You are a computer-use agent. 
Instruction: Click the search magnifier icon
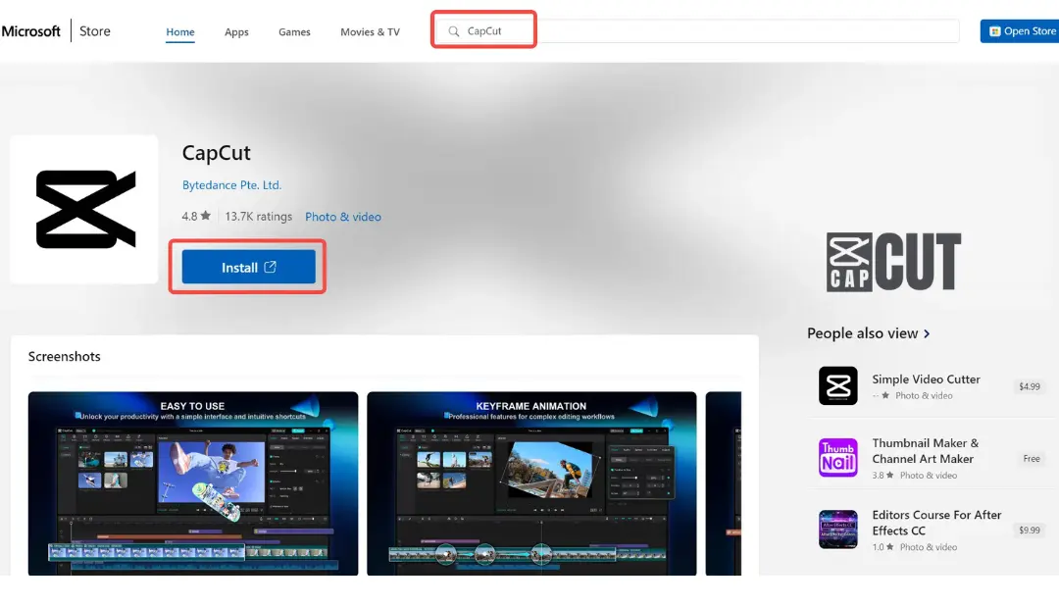[x=452, y=30]
